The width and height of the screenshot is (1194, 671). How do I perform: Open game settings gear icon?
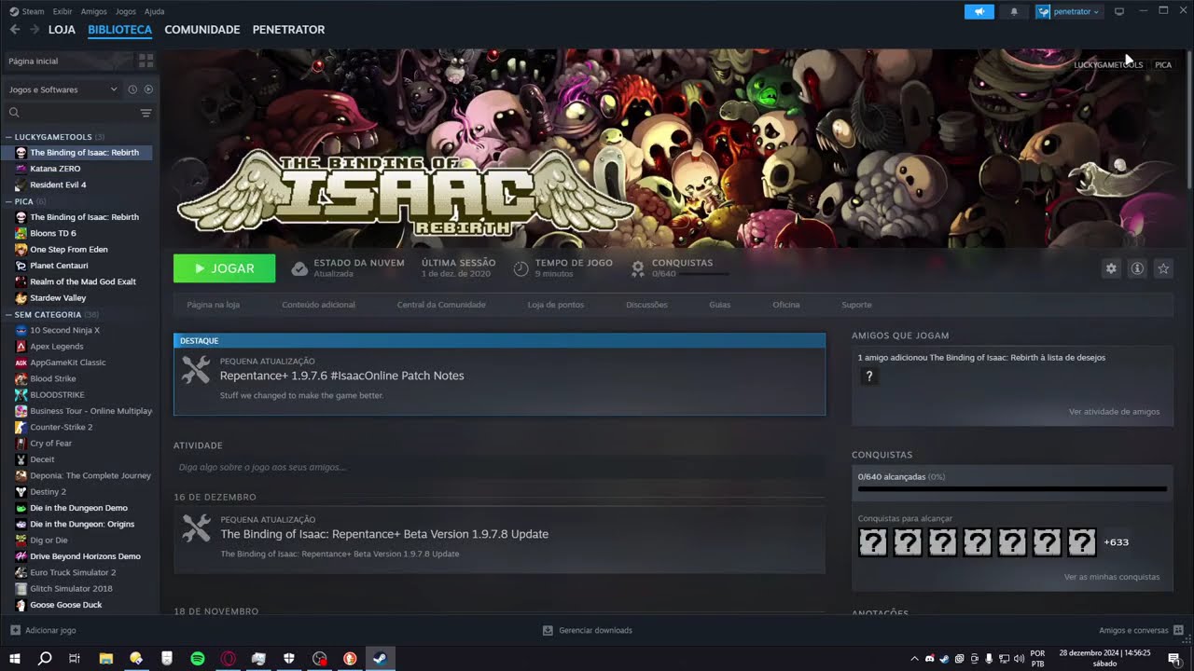point(1111,268)
